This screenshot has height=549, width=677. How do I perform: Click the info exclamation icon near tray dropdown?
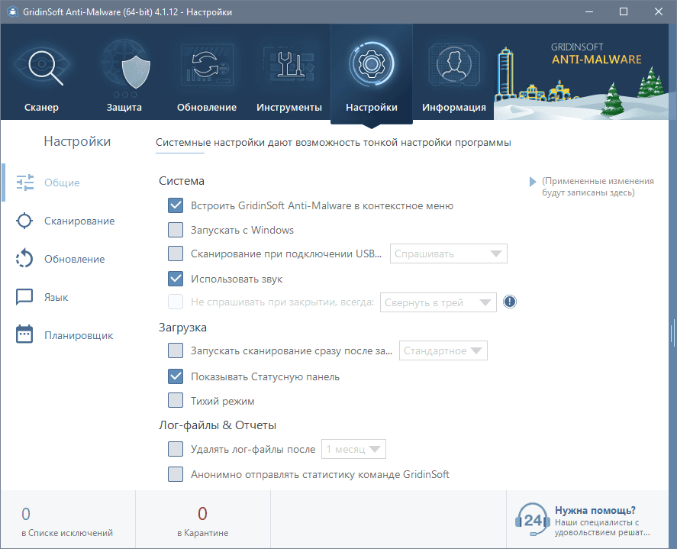(510, 302)
